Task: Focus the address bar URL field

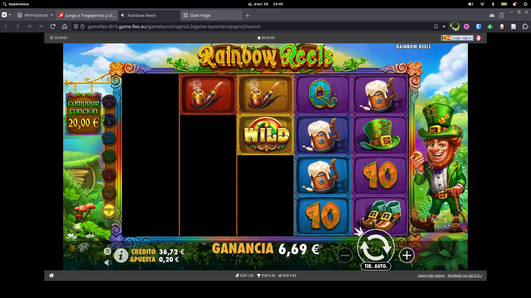Action: coord(257,27)
